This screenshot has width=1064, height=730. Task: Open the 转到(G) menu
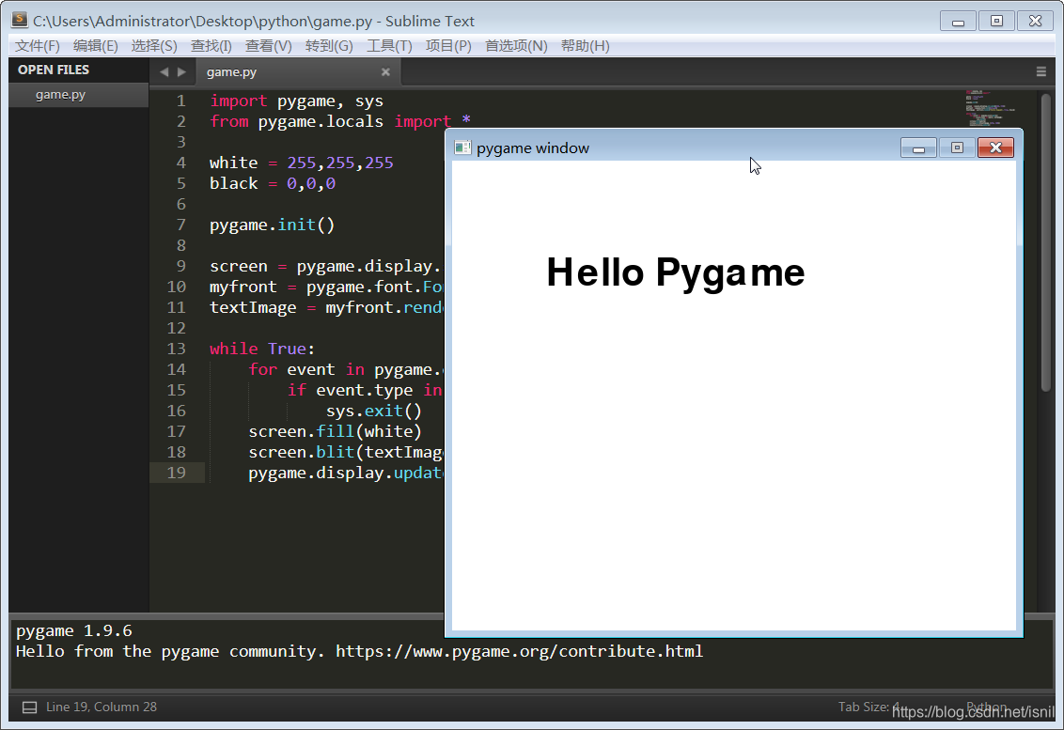point(329,45)
